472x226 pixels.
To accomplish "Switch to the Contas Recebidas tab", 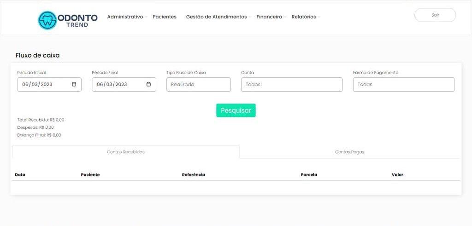I will click(126, 152).
